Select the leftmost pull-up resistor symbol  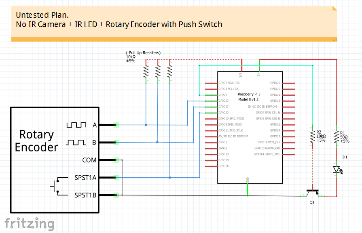coord(146,71)
